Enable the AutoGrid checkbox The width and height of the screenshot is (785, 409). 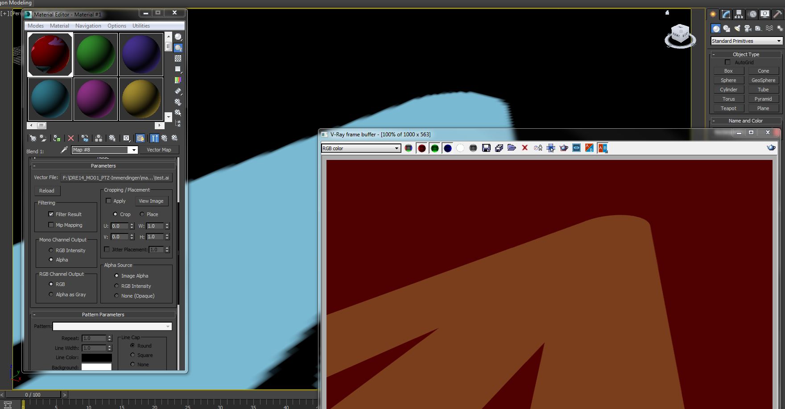728,62
